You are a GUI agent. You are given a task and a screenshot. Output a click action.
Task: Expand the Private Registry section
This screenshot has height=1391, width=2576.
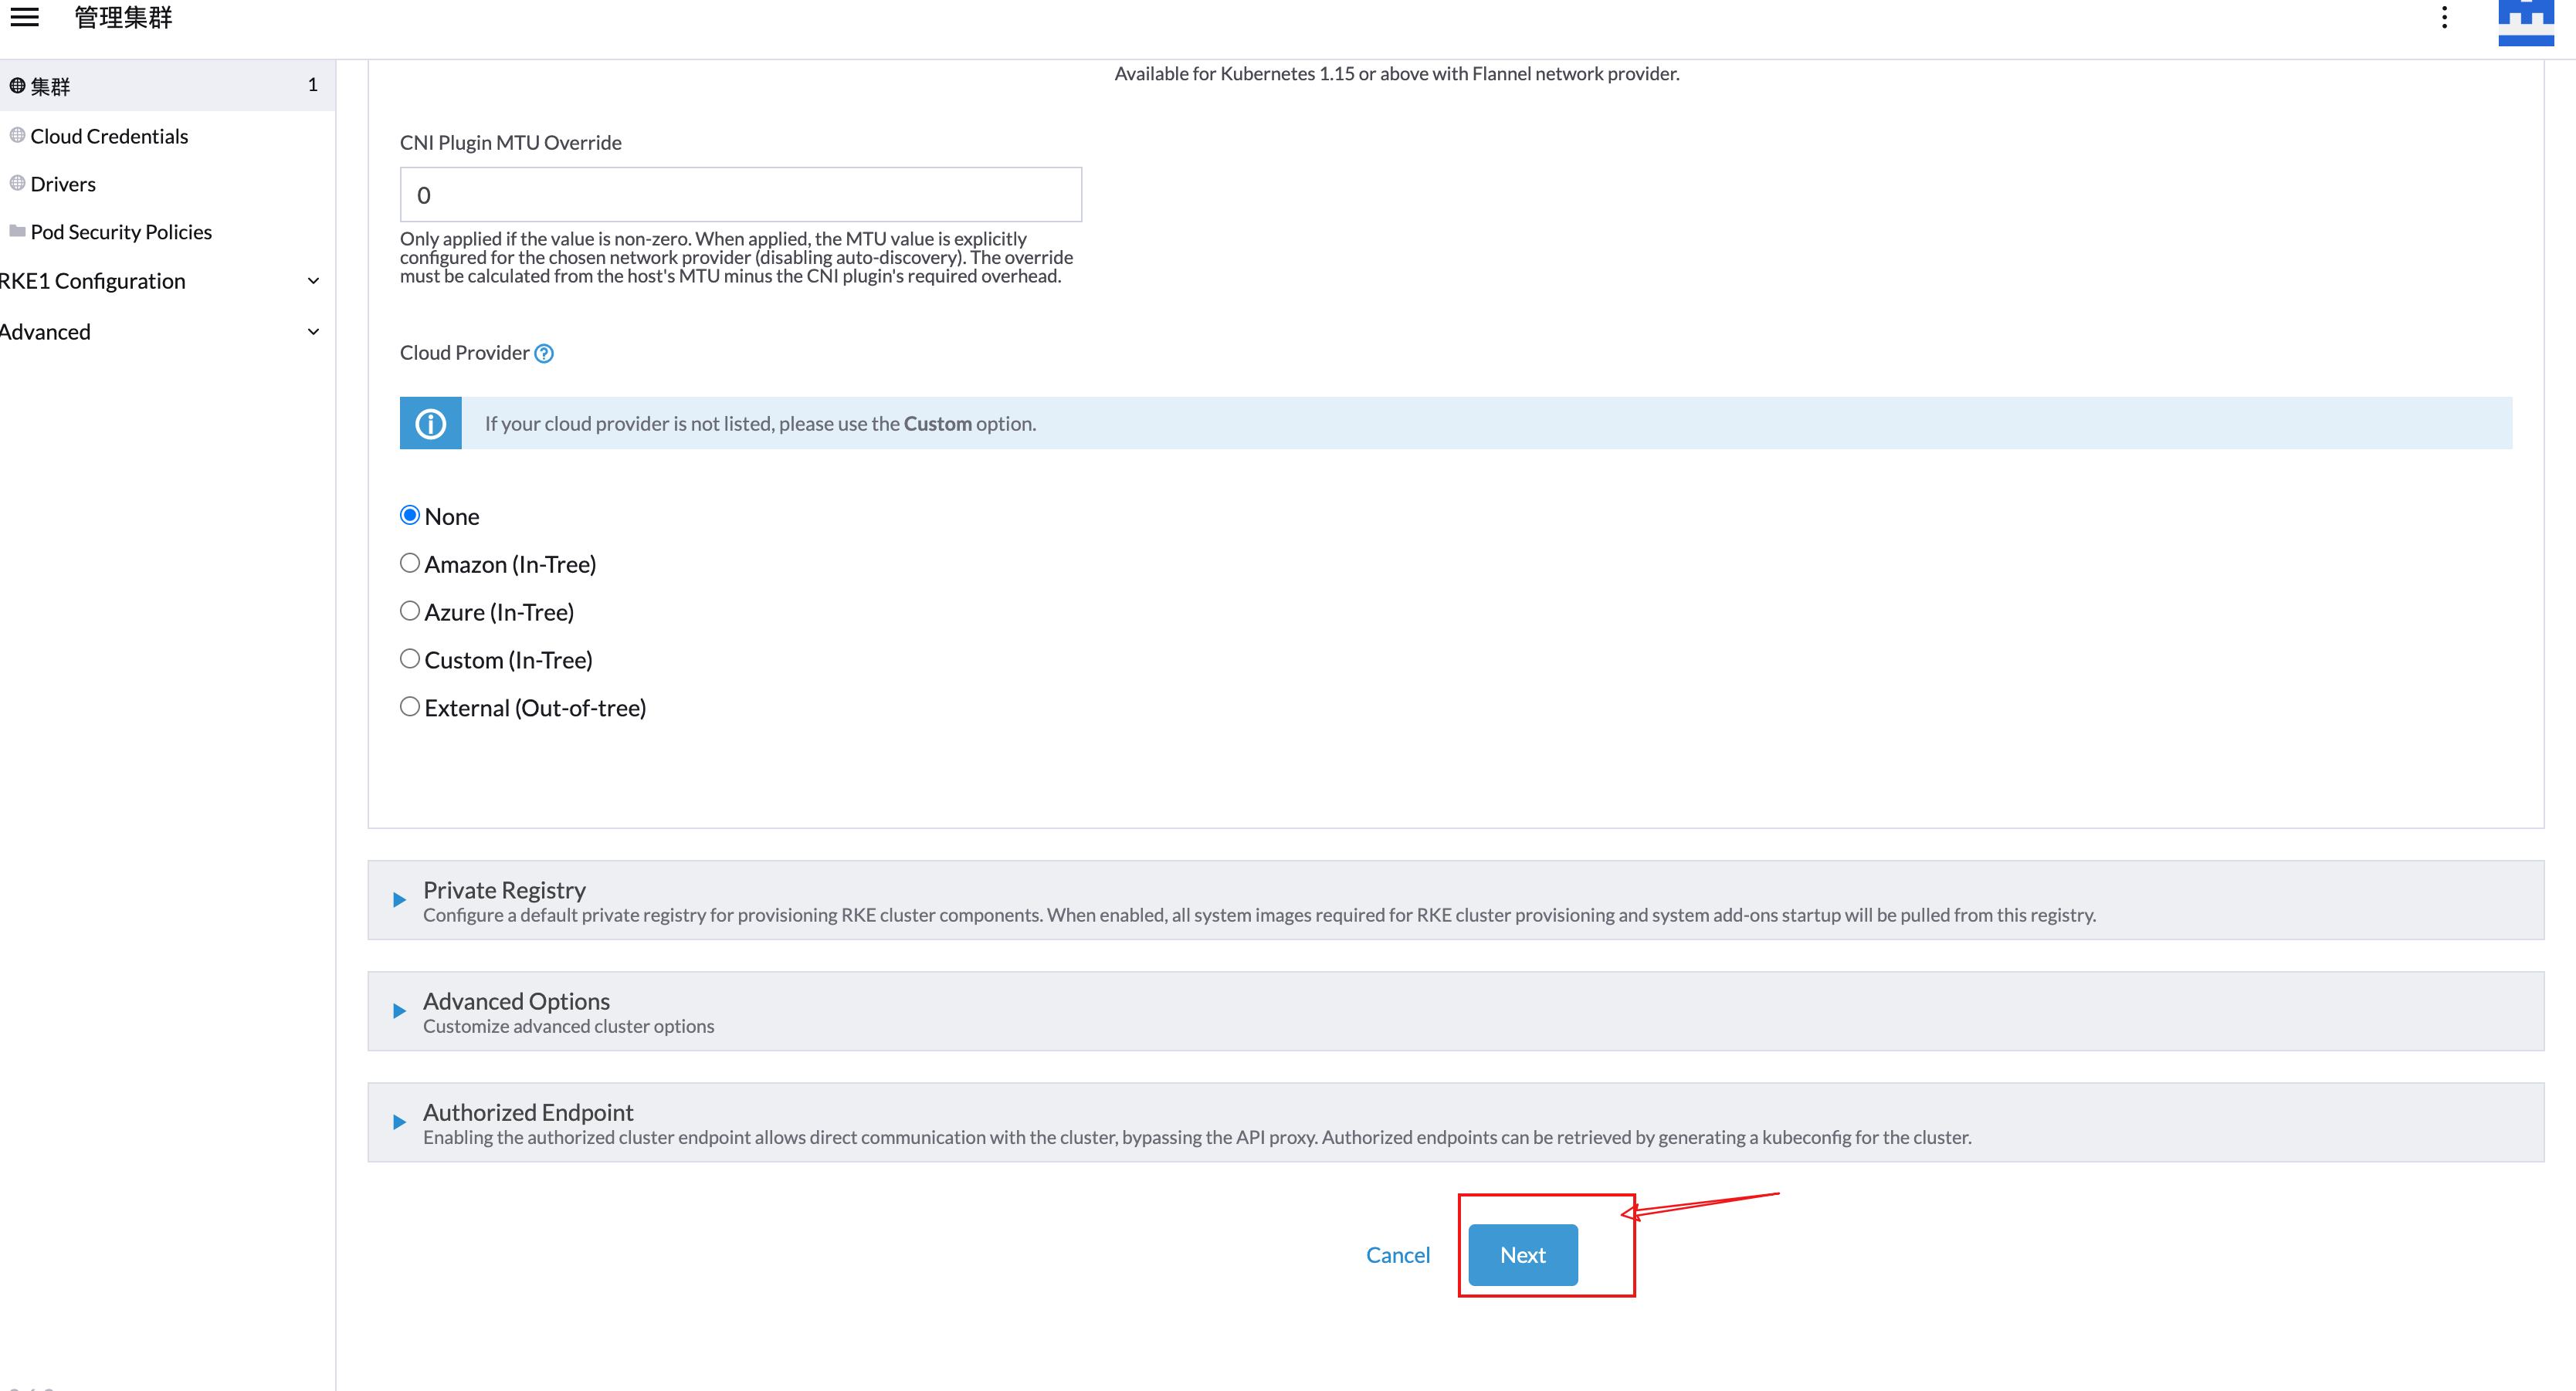(399, 899)
